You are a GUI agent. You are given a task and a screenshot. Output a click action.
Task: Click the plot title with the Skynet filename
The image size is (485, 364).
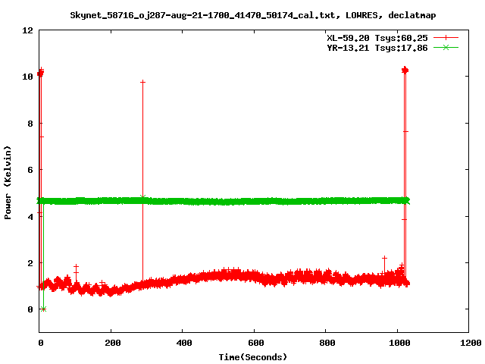click(252, 15)
